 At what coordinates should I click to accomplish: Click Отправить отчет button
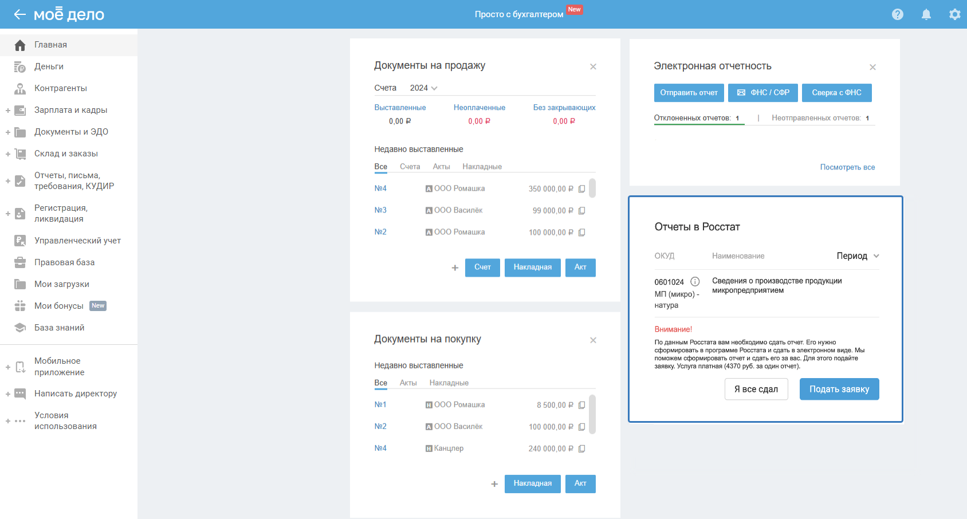[x=689, y=93]
